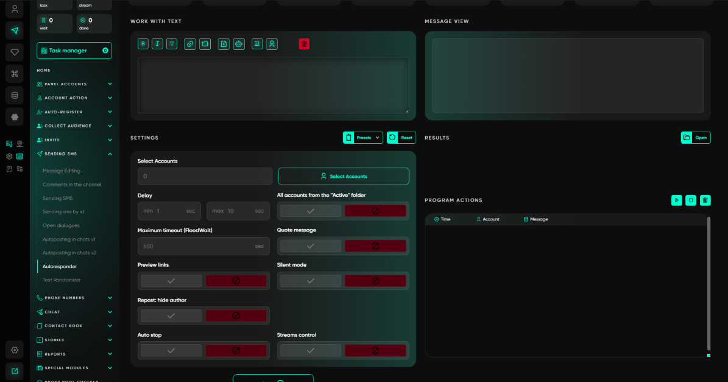
Task: Open the Presets dropdown
Action: (363, 138)
